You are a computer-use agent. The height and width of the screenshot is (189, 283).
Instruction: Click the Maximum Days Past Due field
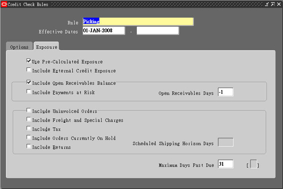click(x=225, y=164)
